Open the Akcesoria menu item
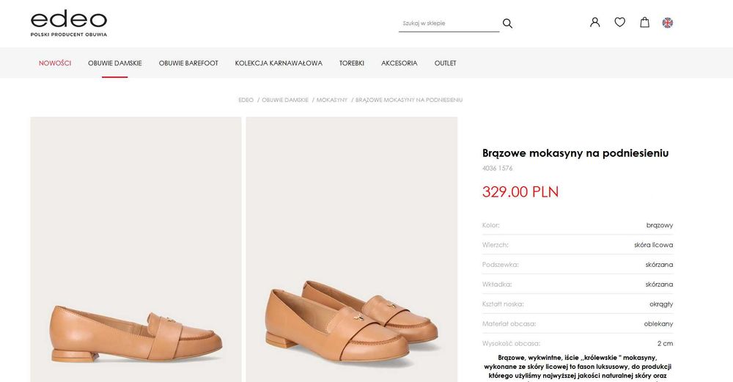The width and height of the screenshot is (733, 382). click(x=399, y=63)
